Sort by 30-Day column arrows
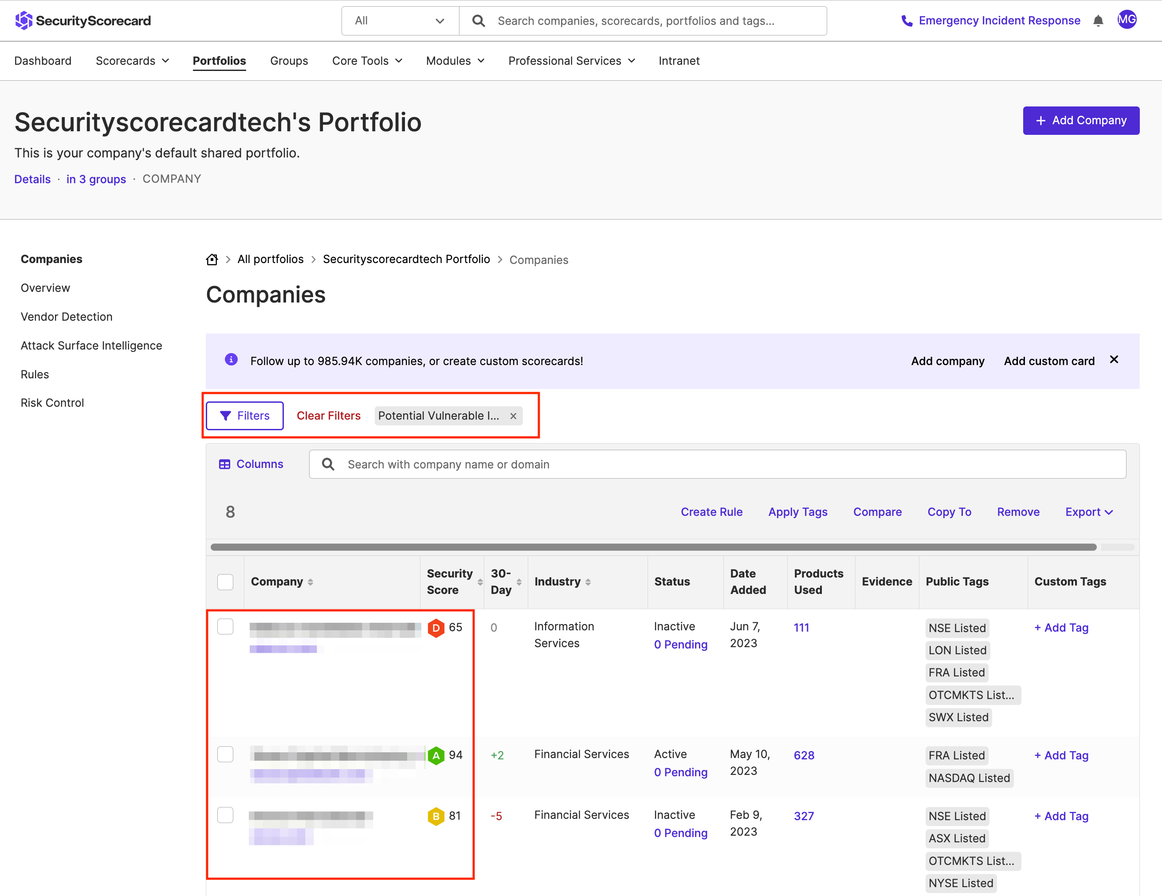The width and height of the screenshot is (1162, 896). click(x=519, y=582)
